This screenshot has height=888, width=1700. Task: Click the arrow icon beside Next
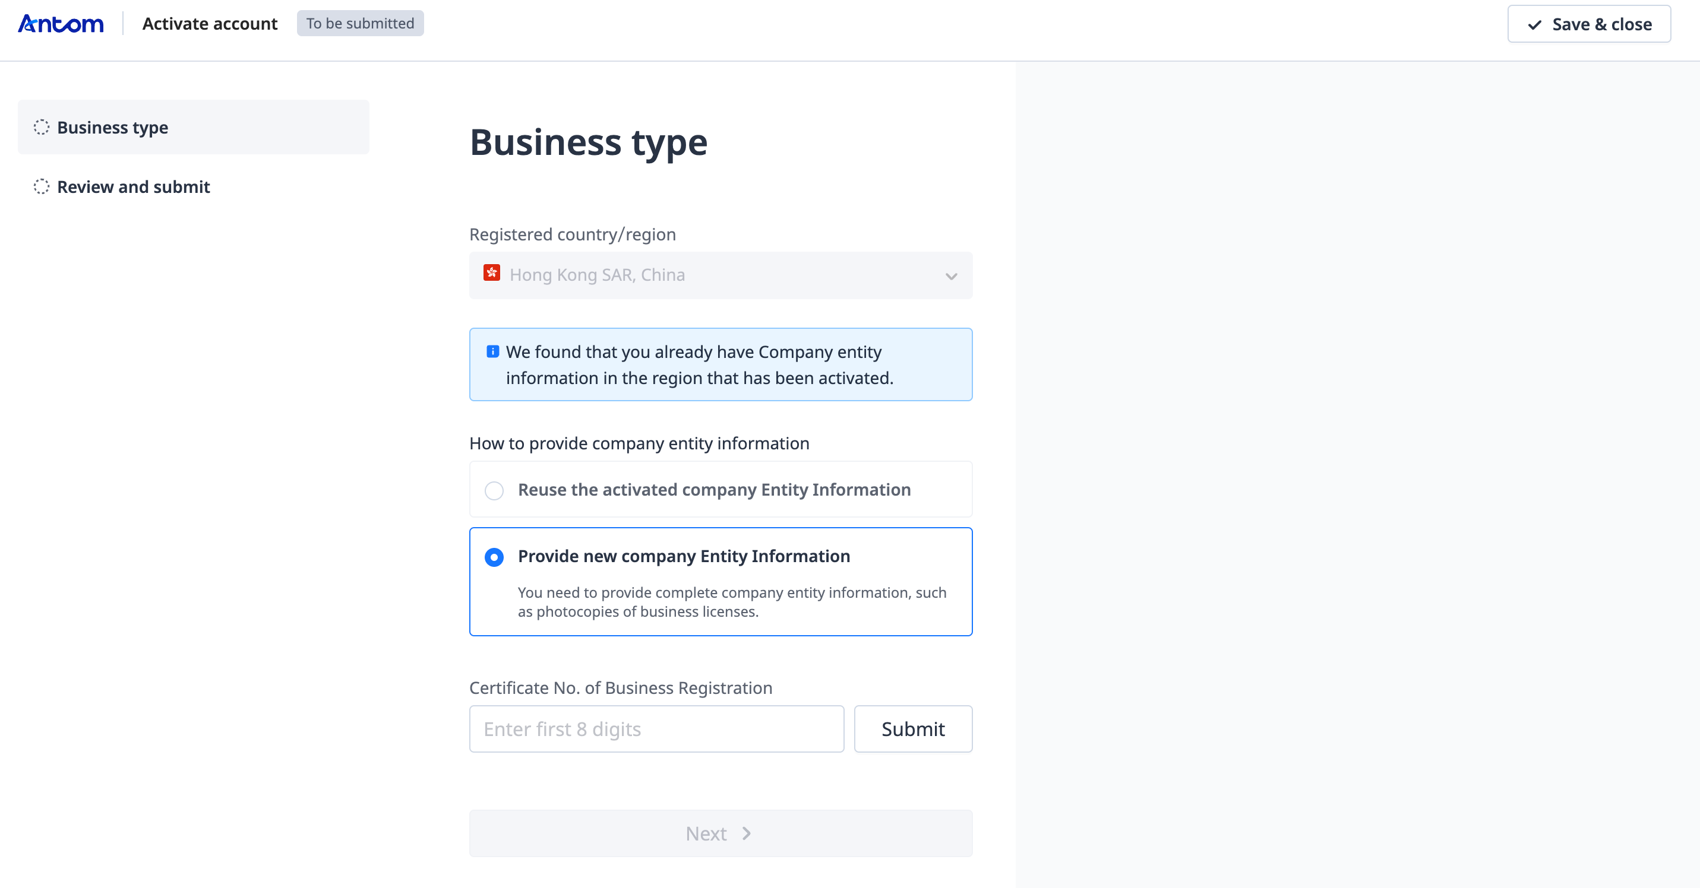click(747, 833)
